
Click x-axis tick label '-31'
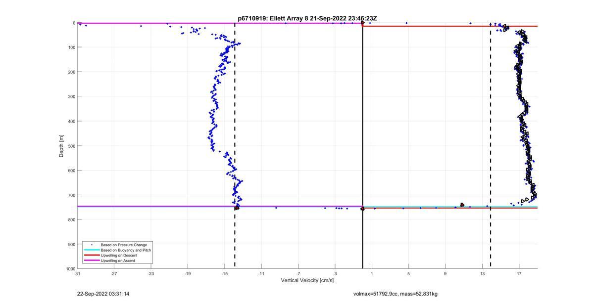(x=77, y=273)
